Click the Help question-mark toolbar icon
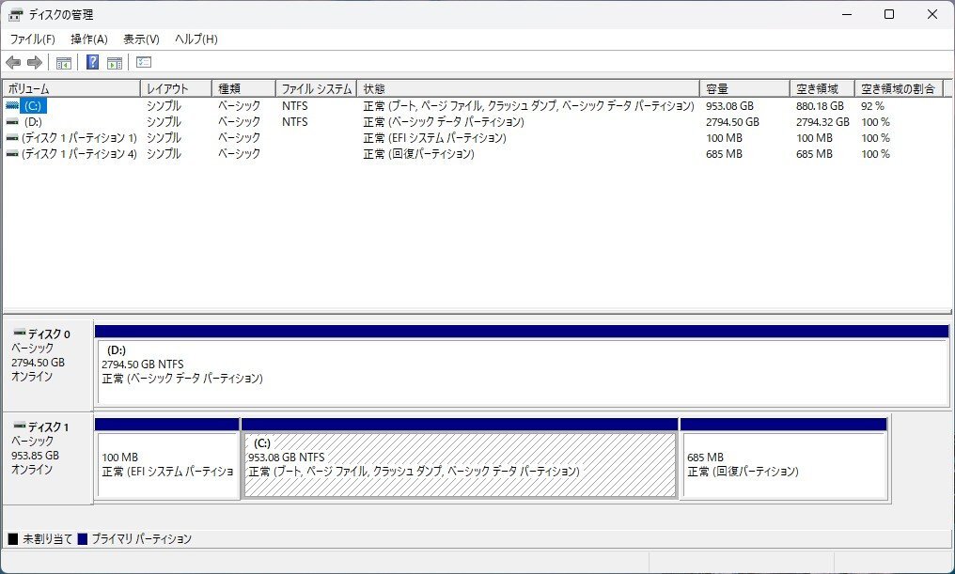The width and height of the screenshot is (955, 574). (91, 62)
